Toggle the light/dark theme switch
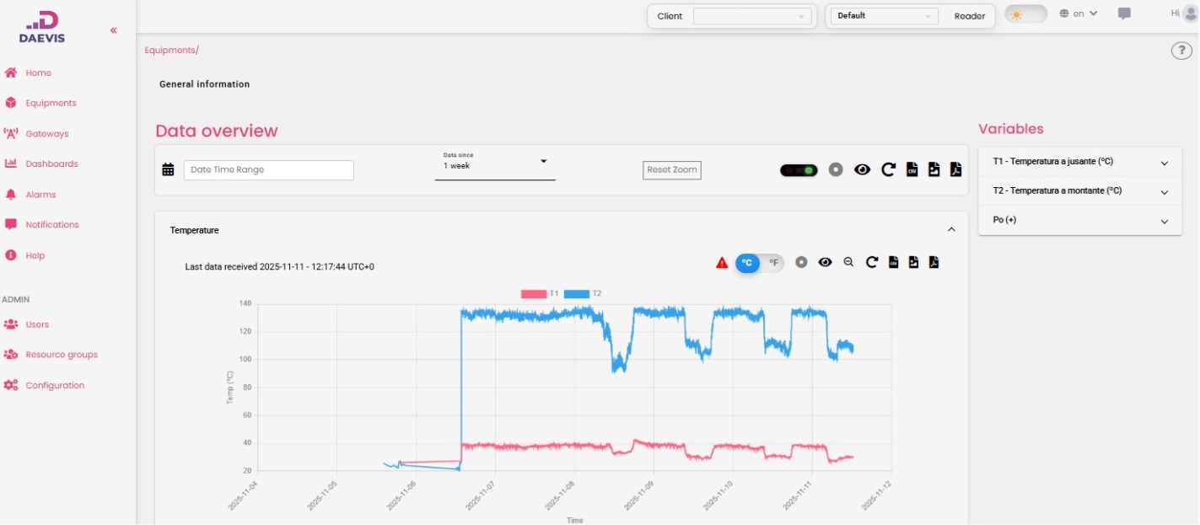1200x525 pixels. coord(1025,14)
